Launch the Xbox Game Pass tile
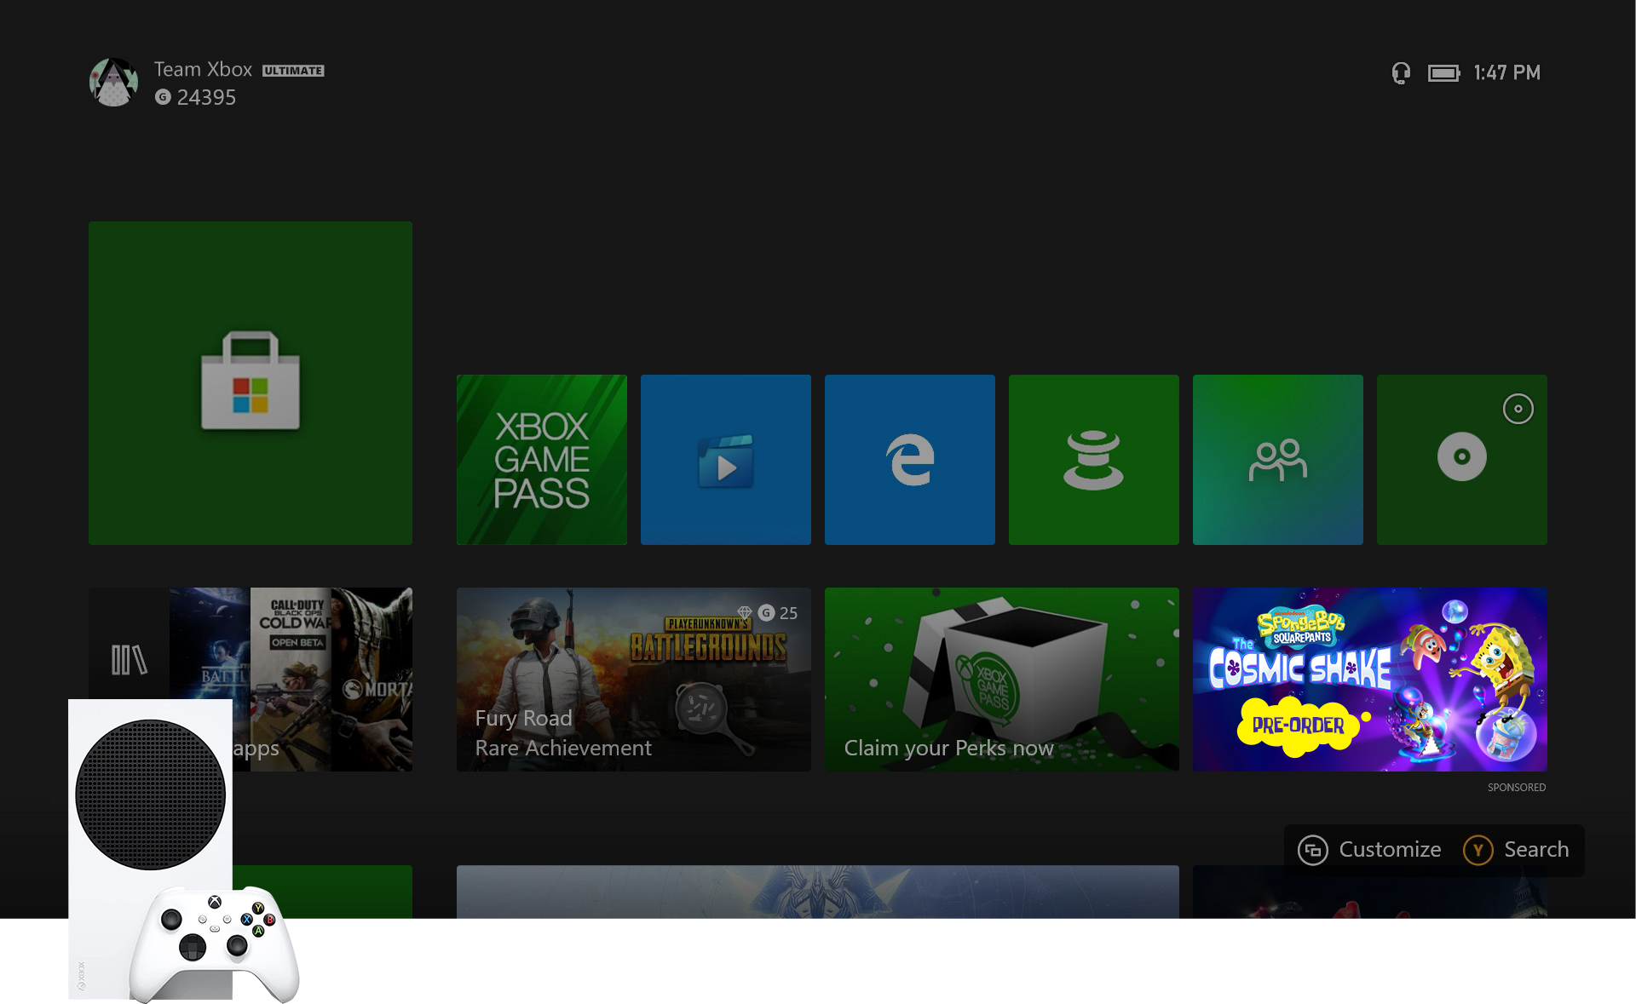Viewport: 1636px width, 1004px height. click(x=541, y=459)
